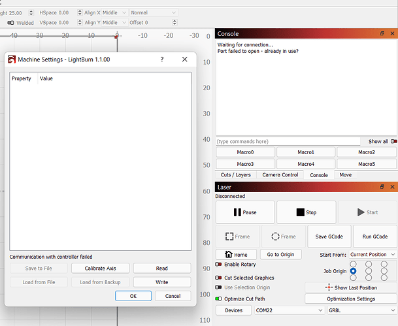This screenshot has height=326, width=398.
Task: Click the Start button in Laser panel
Action: [367, 212]
